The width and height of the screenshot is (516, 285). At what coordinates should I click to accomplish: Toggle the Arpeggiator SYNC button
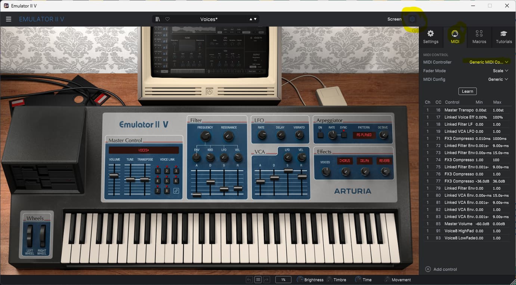coord(343,135)
